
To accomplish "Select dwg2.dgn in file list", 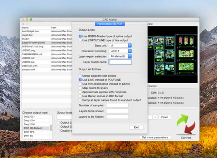I will 47,35.
